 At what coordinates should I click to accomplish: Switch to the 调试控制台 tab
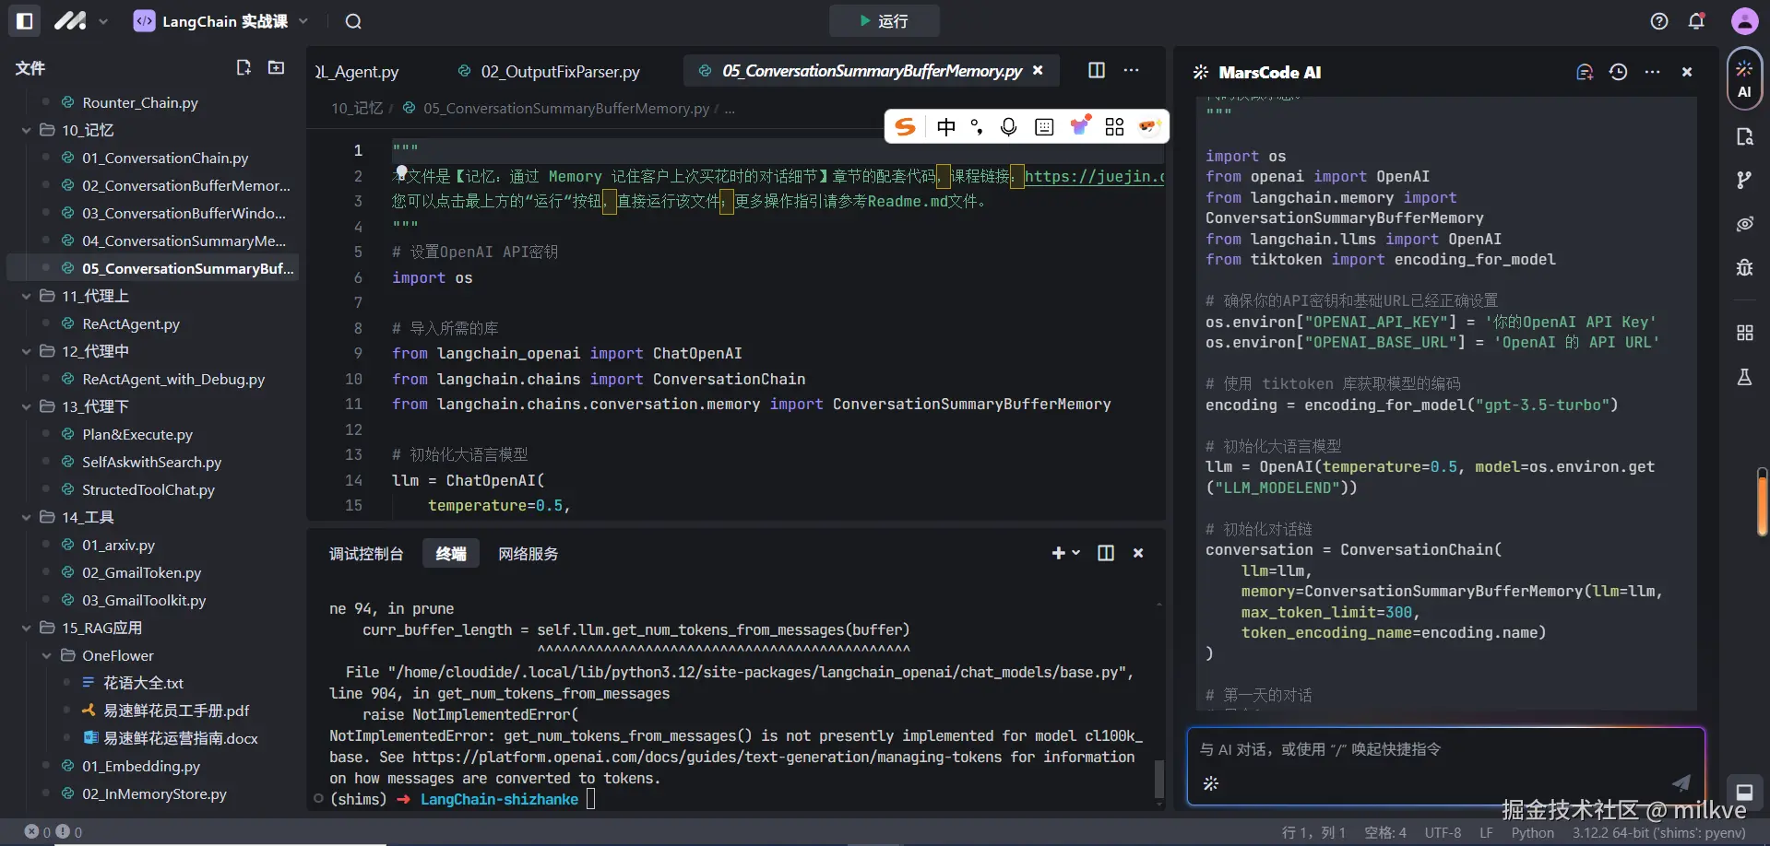(x=366, y=554)
